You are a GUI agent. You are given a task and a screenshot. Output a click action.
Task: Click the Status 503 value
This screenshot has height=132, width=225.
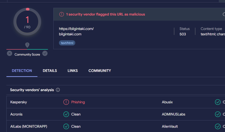pyautogui.click(x=183, y=34)
